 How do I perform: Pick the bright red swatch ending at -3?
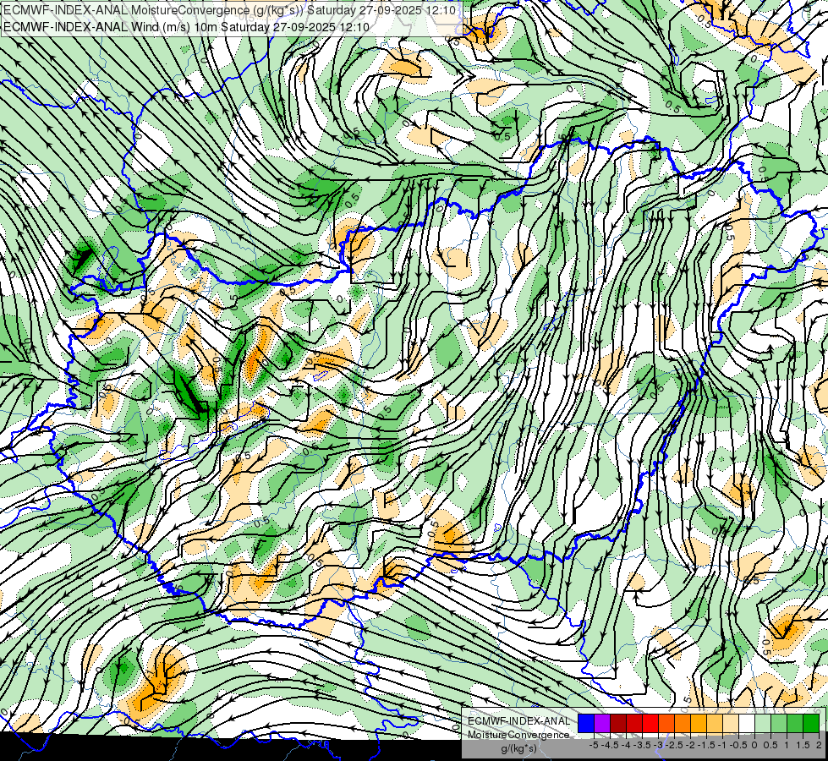coord(650,724)
